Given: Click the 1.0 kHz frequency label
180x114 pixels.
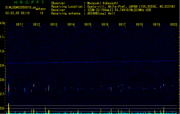Looking at the screenshot, I should (x=2, y=51).
